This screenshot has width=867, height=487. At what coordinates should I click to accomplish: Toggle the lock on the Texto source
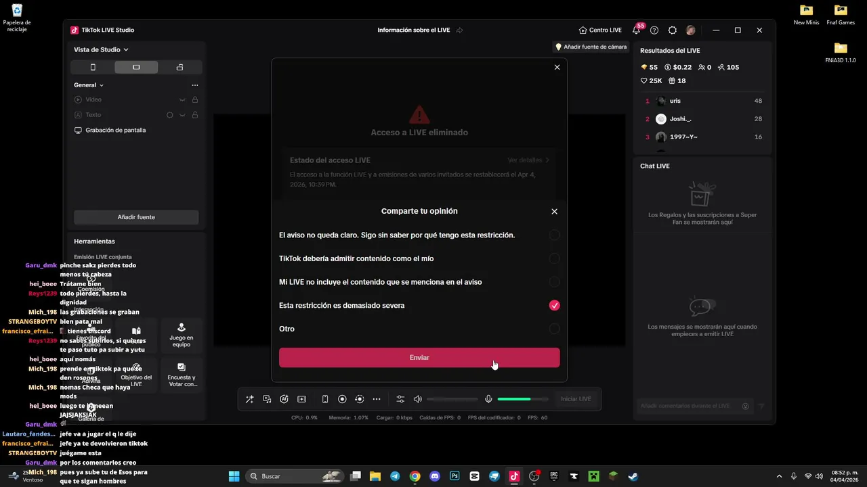(x=195, y=115)
